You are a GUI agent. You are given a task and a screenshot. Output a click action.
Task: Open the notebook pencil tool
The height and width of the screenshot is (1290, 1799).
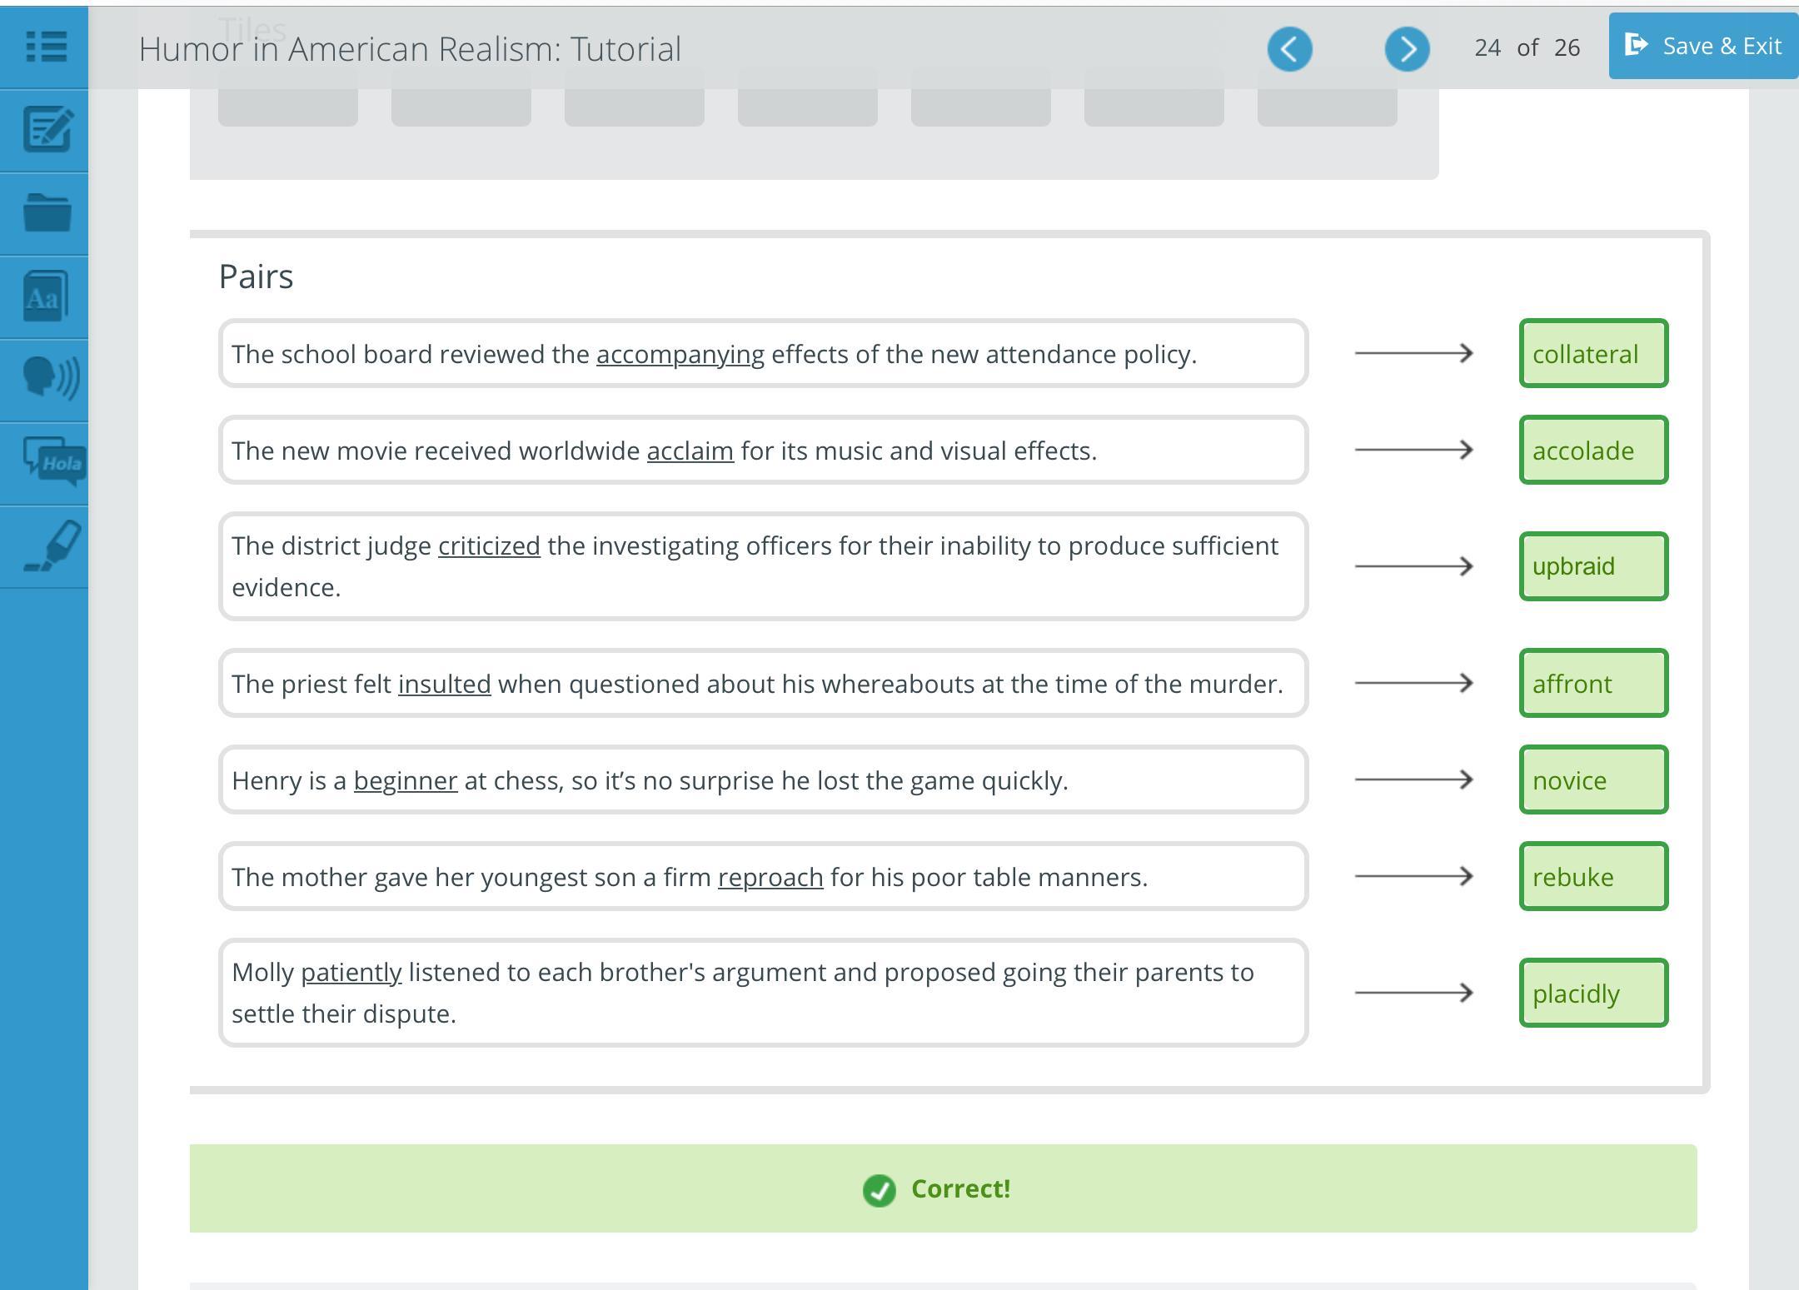tap(47, 130)
